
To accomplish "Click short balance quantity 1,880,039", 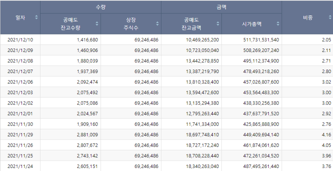I will [87, 61].
